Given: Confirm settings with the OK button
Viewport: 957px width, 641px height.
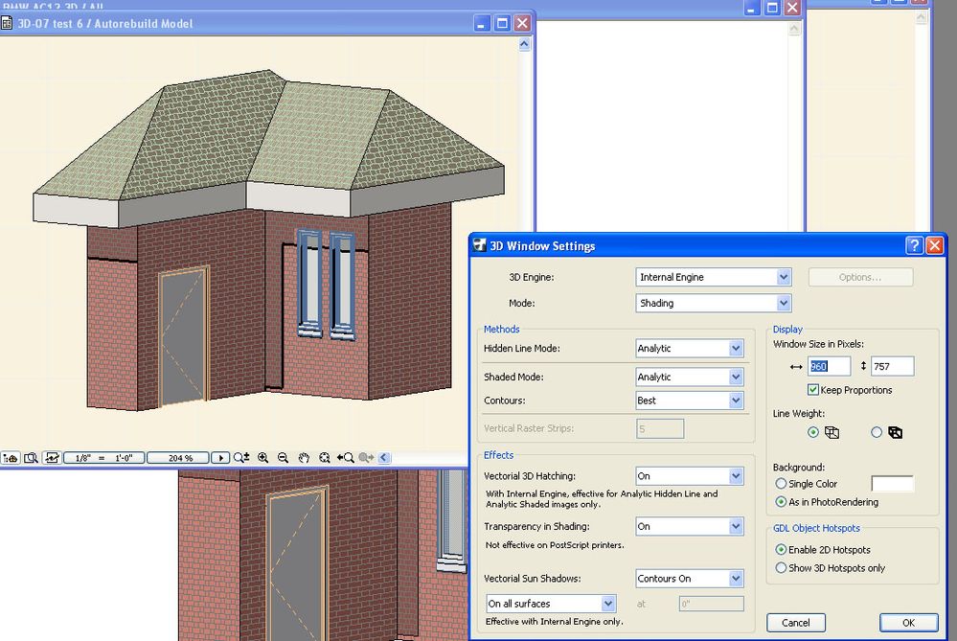Looking at the screenshot, I should tap(906, 623).
